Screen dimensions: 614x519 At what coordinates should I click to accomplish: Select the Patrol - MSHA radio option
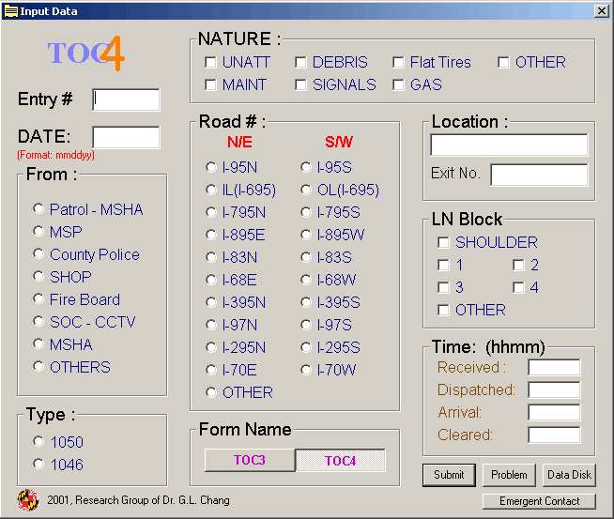(x=38, y=209)
